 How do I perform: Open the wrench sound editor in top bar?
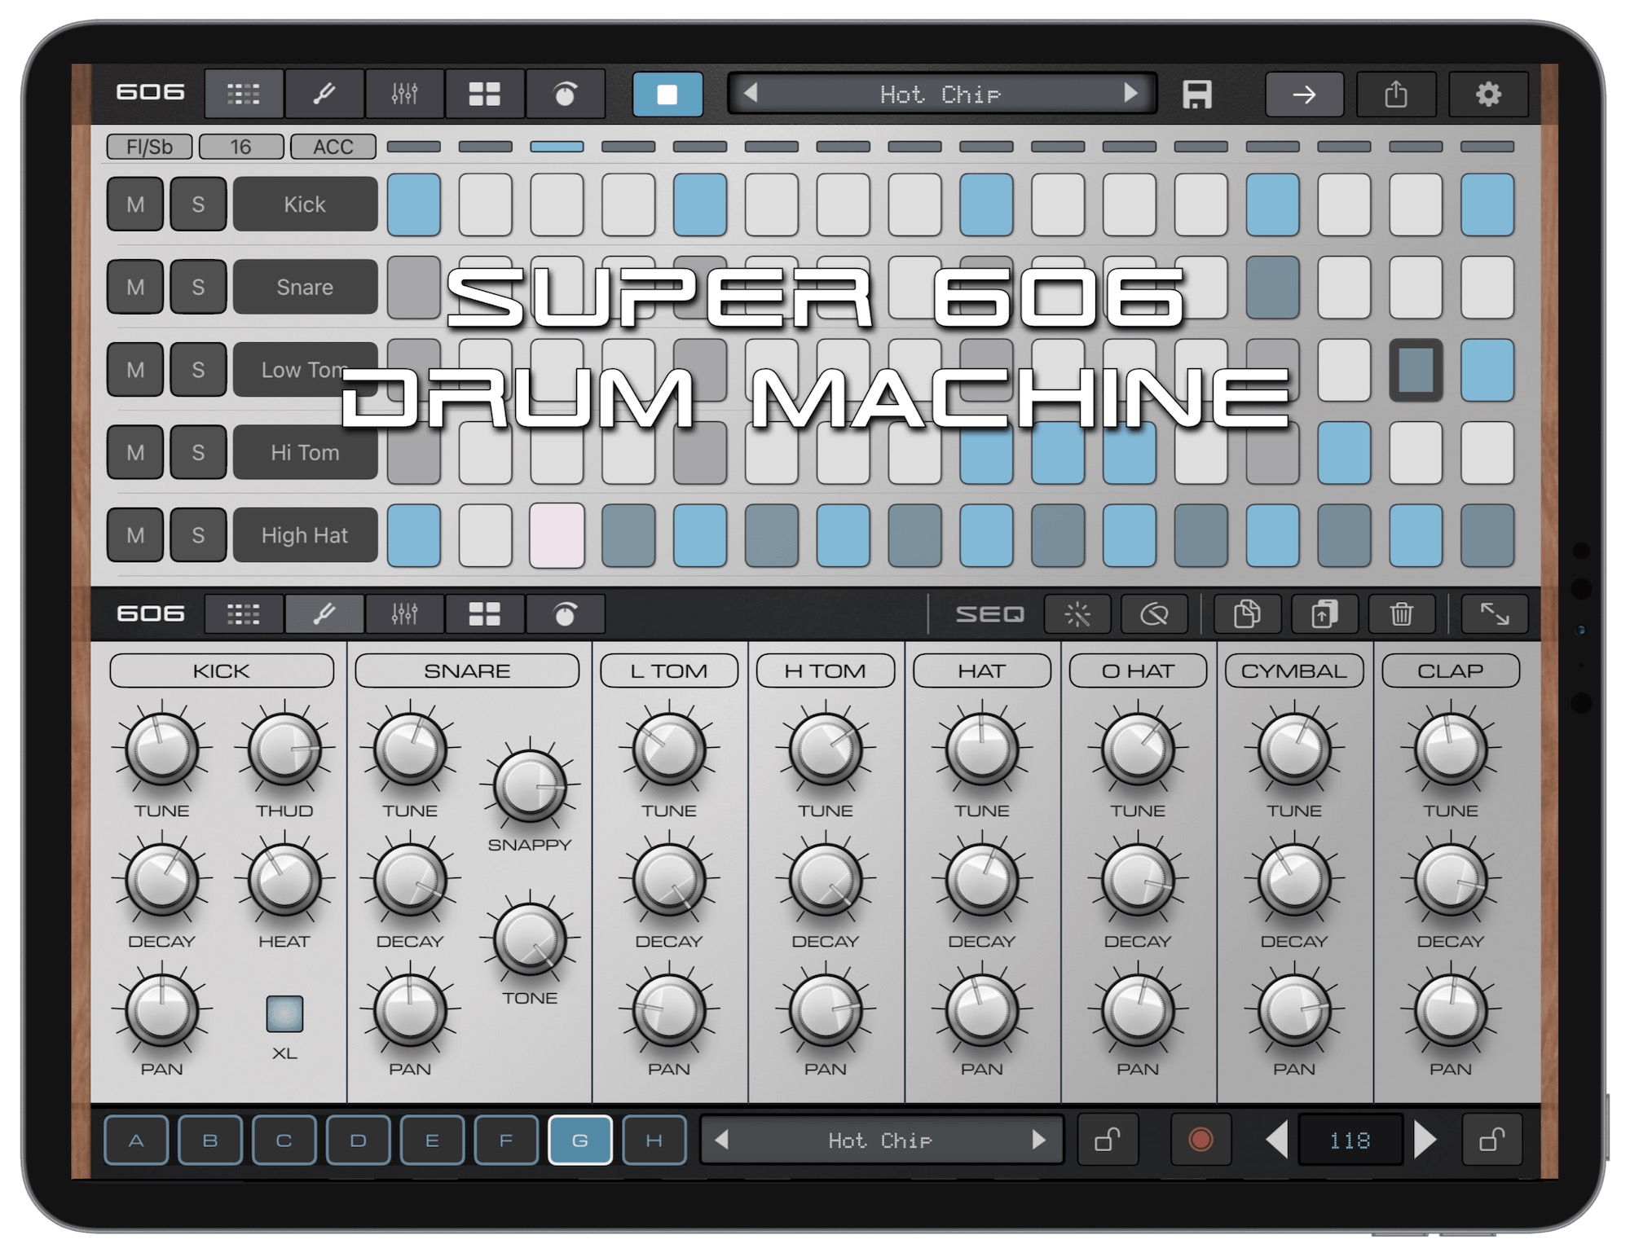coord(324,94)
